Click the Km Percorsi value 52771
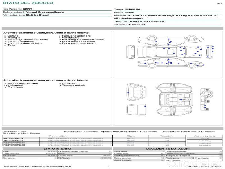The image size is (225, 169). (x=28, y=9)
